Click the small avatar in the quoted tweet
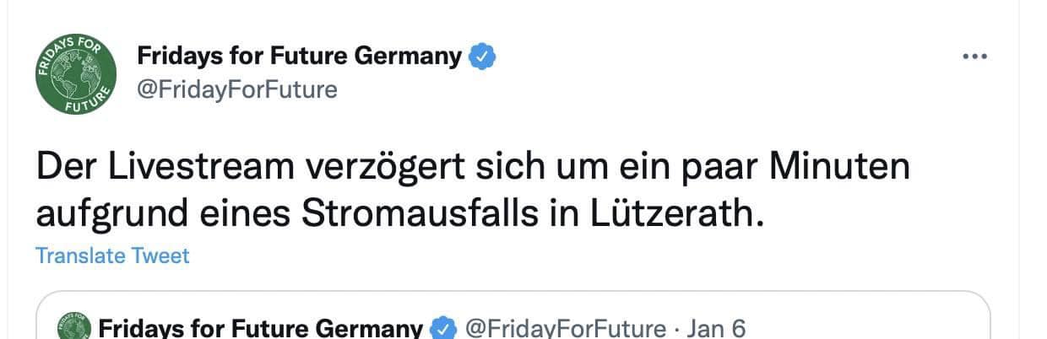The width and height of the screenshot is (1047, 339). (x=73, y=327)
